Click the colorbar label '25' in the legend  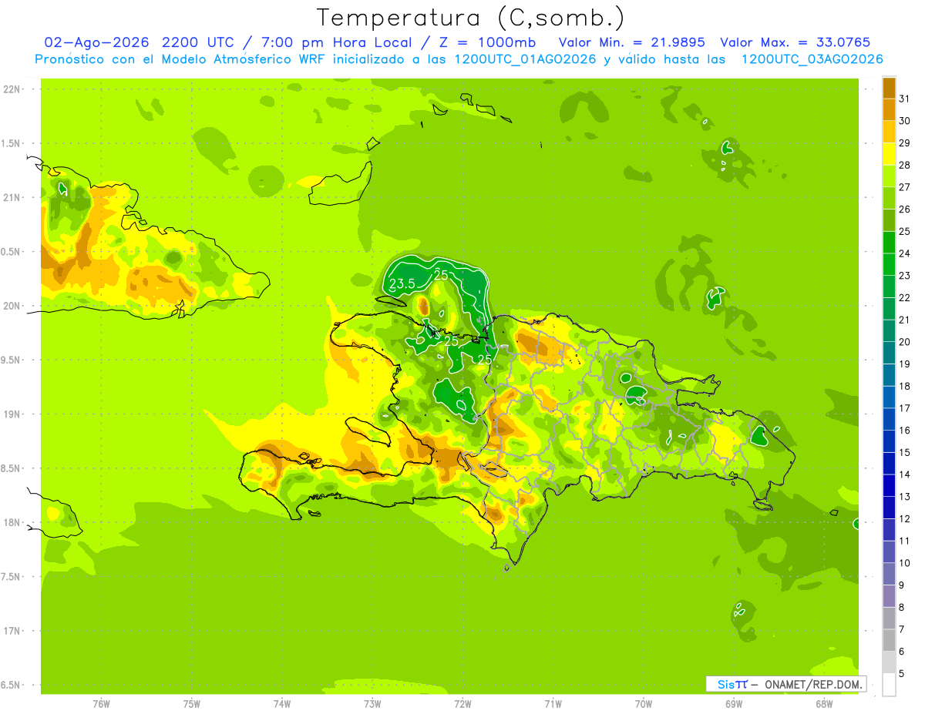905,231
